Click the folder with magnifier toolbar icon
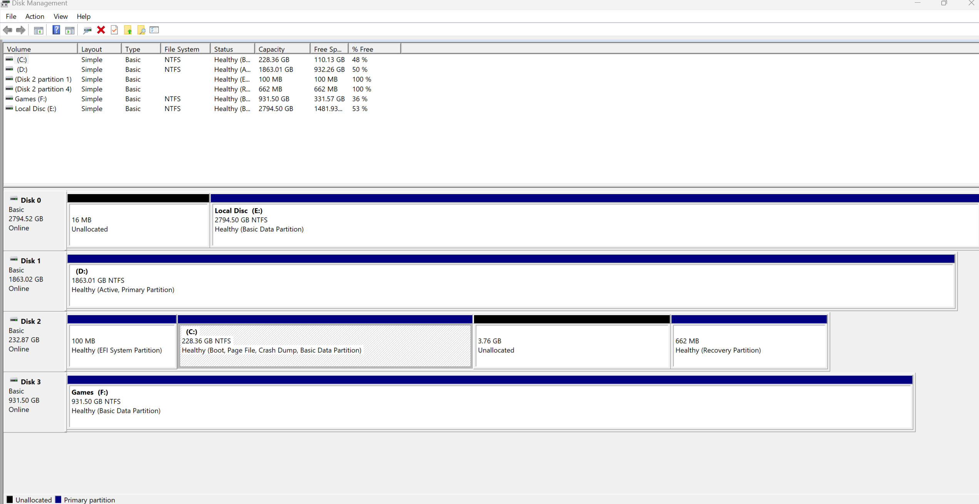This screenshot has width=979, height=504. tap(141, 30)
